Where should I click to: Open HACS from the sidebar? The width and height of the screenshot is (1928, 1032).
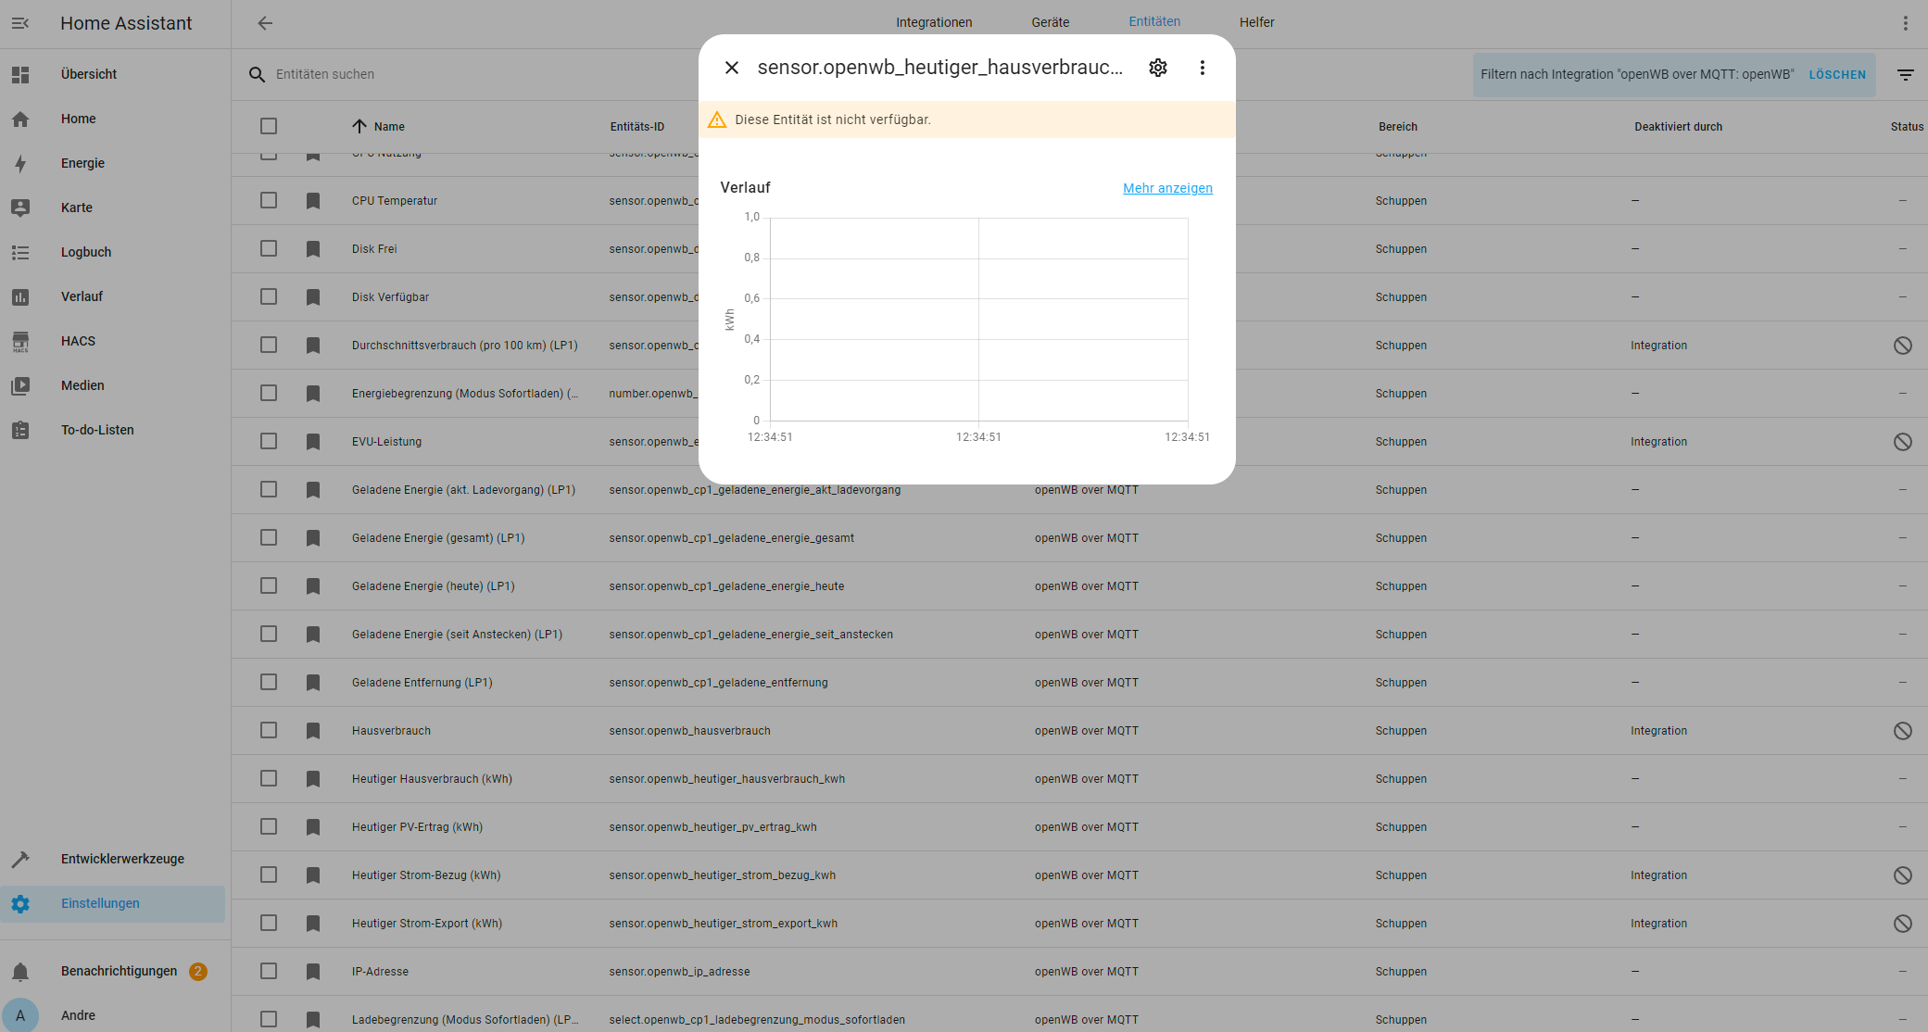coord(78,341)
